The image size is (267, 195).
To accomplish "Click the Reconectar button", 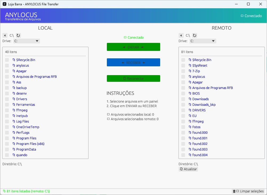I will coord(133,78).
